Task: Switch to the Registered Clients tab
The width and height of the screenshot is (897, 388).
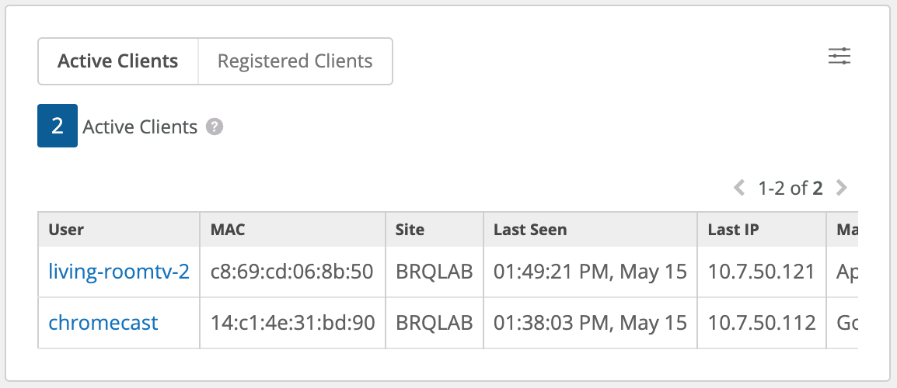Action: (295, 61)
